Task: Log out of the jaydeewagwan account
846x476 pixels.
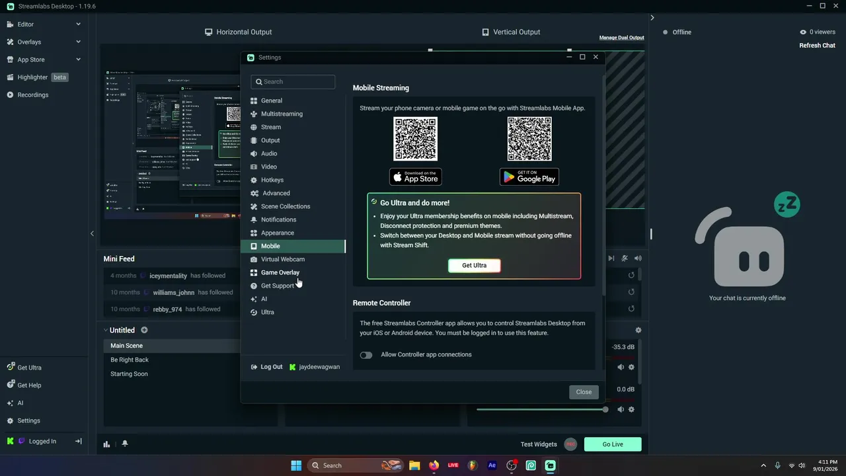Action: pyautogui.click(x=267, y=367)
